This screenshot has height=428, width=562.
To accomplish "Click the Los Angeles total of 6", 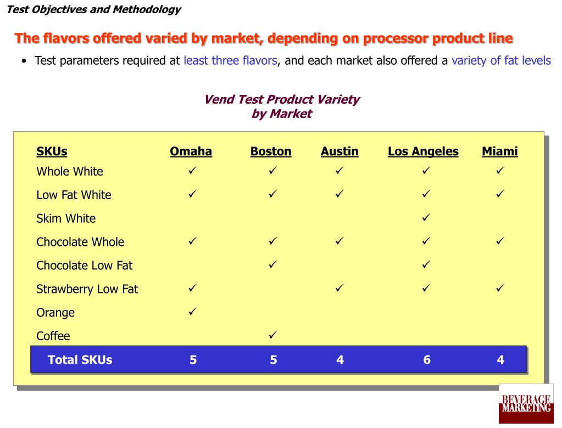I will pos(427,359).
